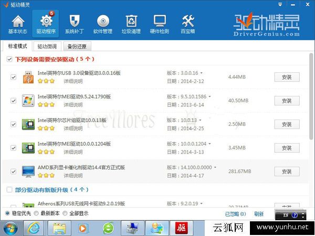Open the 软件管理 disc icon
This screenshot has width=315, height=236.
point(103,24)
